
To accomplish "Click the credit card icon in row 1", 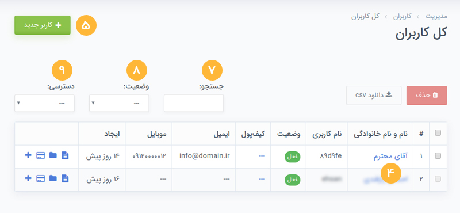I will pos(40,155).
